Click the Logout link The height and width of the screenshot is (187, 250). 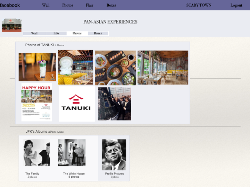click(x=236, y=6)
